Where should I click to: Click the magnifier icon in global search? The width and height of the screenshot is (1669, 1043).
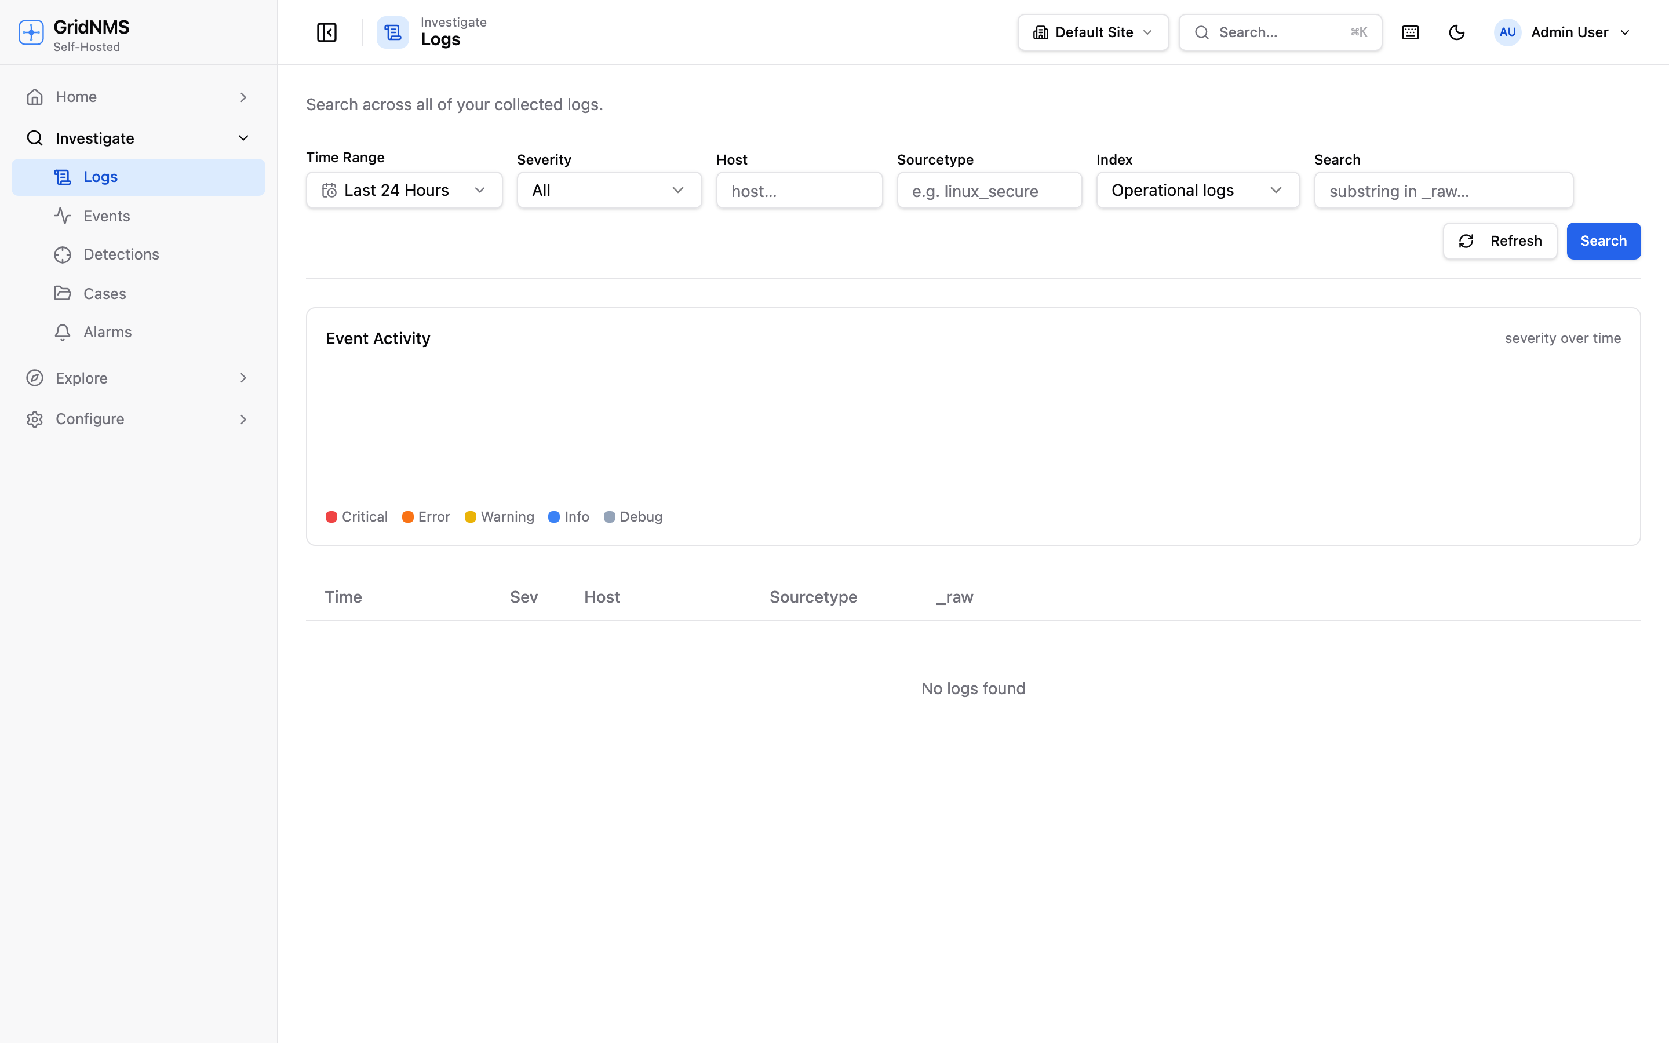pyautogui.click(x=1201, y=32)
